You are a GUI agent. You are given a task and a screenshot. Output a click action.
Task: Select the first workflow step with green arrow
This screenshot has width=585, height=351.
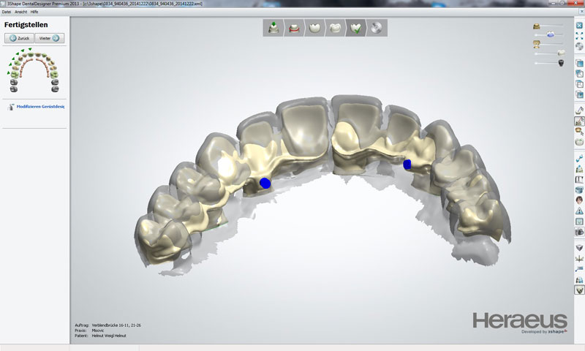tap(273, 29)
